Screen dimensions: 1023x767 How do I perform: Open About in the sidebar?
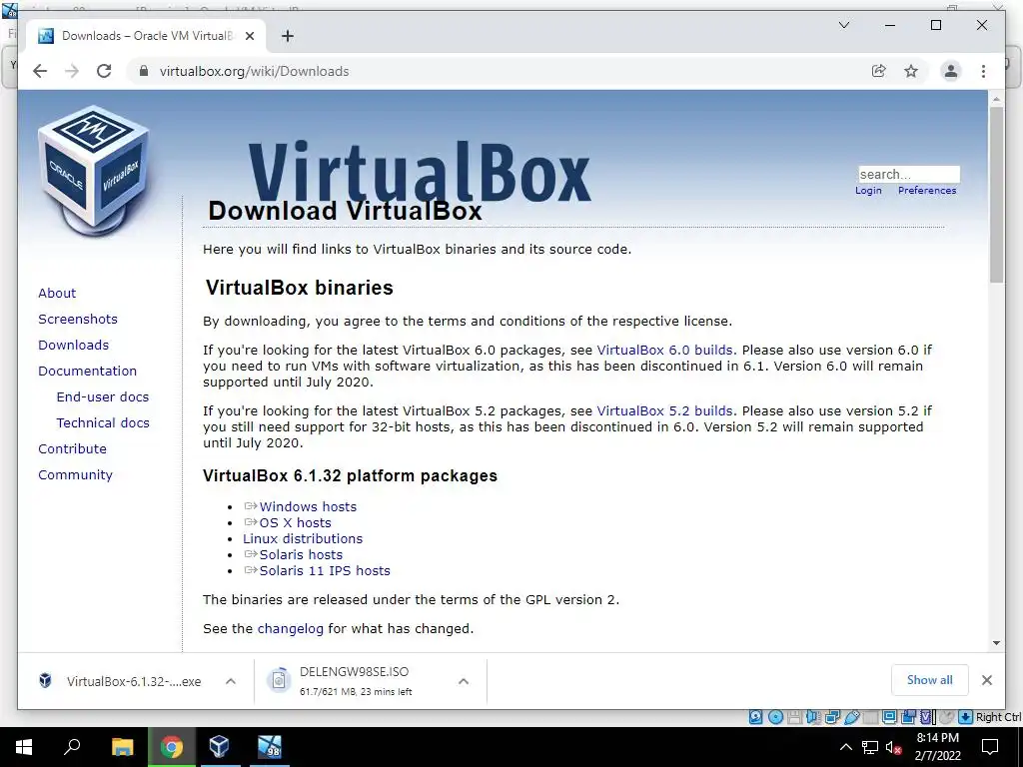57,293
